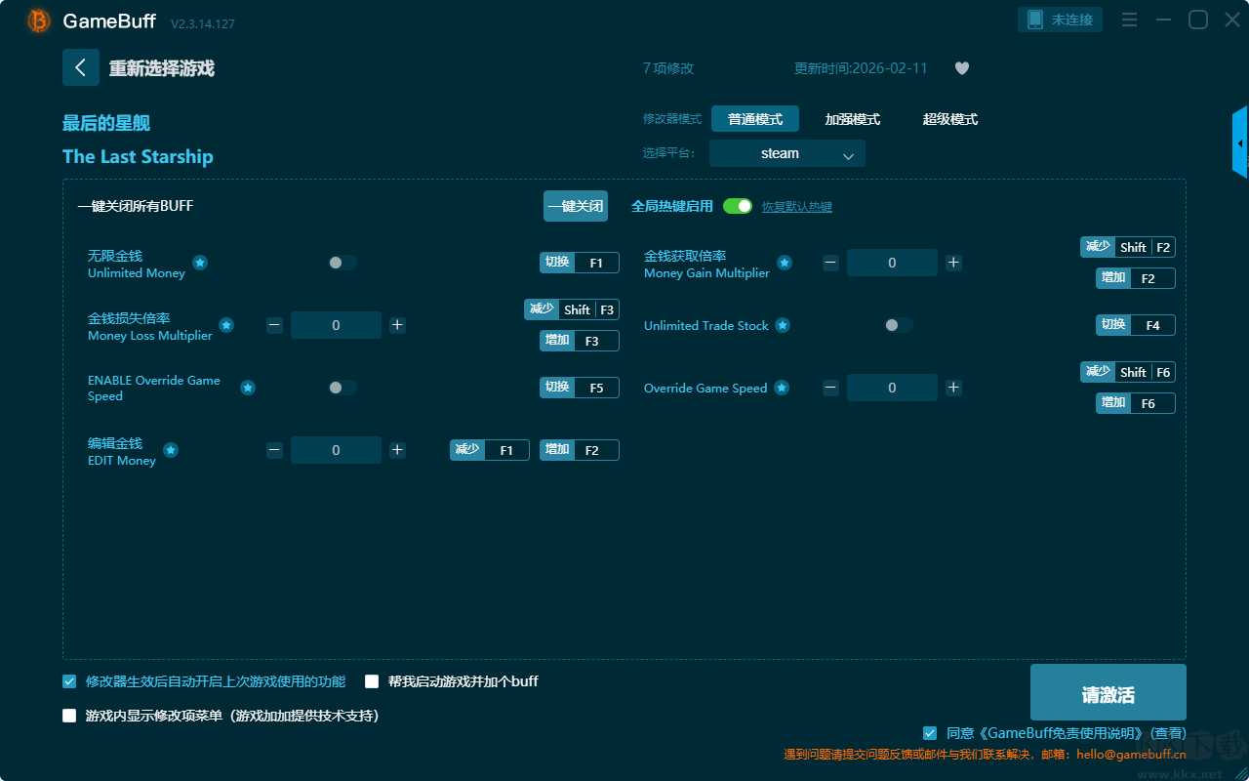Click the Money Gain Multiplier value field

[892, 263]
